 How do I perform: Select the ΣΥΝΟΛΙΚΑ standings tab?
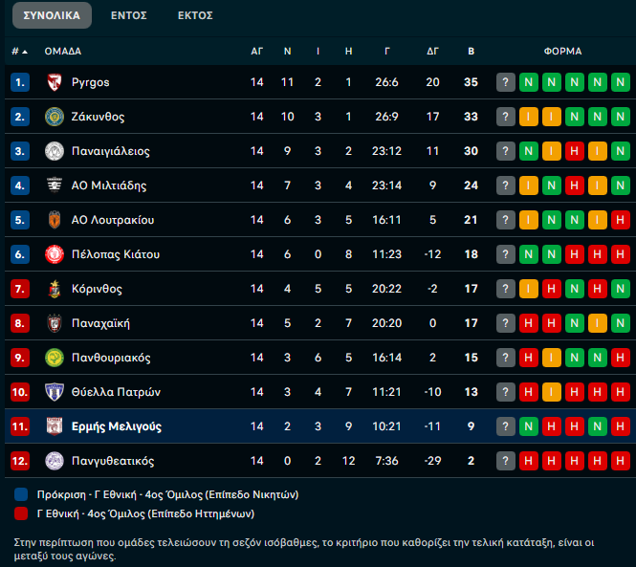[53, 15]
